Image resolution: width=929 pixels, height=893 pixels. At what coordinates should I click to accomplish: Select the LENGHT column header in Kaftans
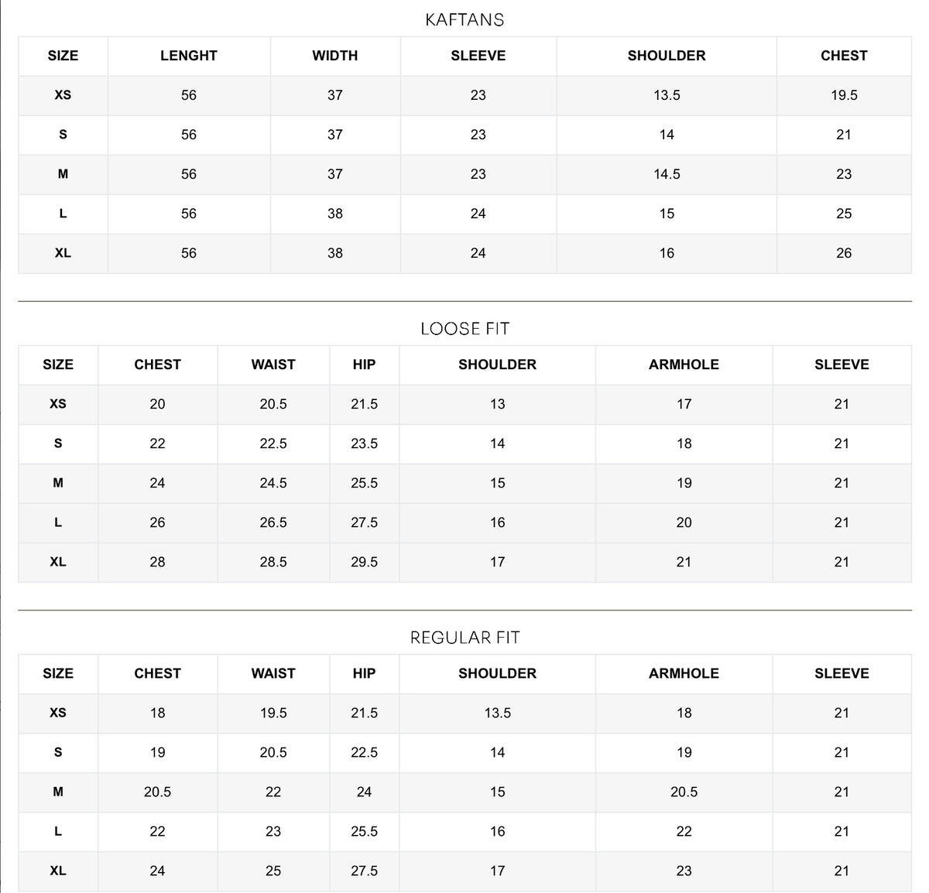(x=189, y=56)
